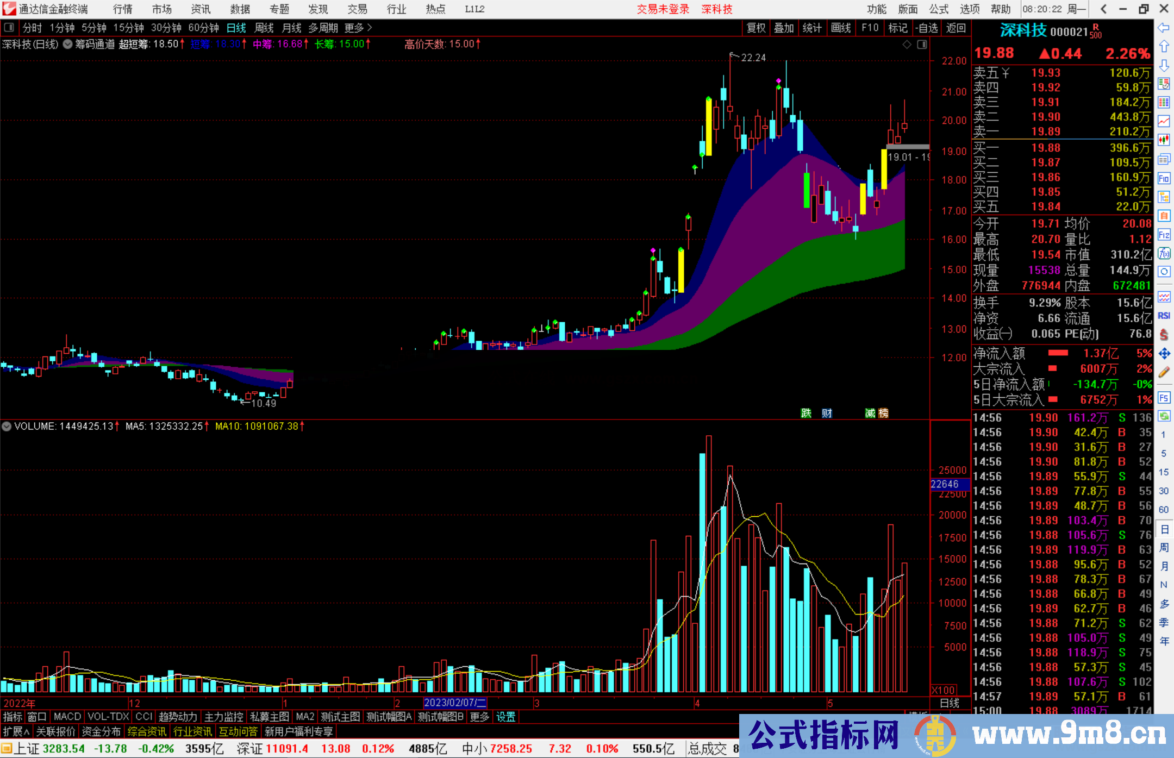Toggle the side panel icon left of 分时
This screenshot has height=758, width=1174.
(9, 27)
